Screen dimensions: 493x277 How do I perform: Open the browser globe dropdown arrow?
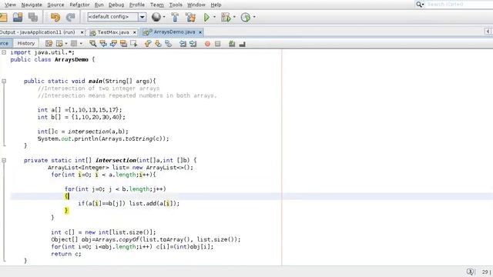click(x=164, y=17)
